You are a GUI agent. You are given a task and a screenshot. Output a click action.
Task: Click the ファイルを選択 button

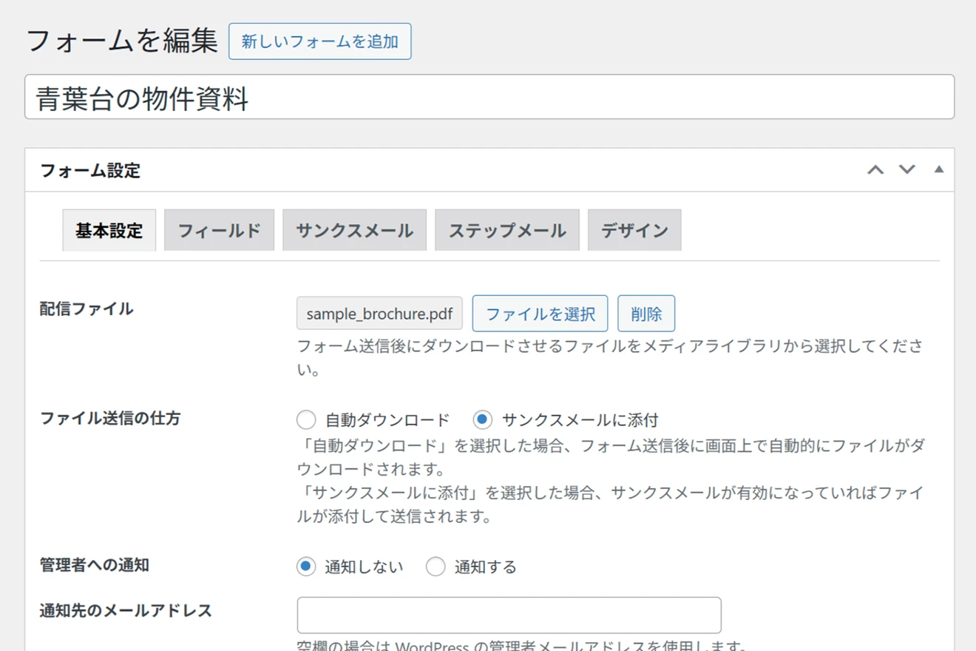[x=540, y=314]
